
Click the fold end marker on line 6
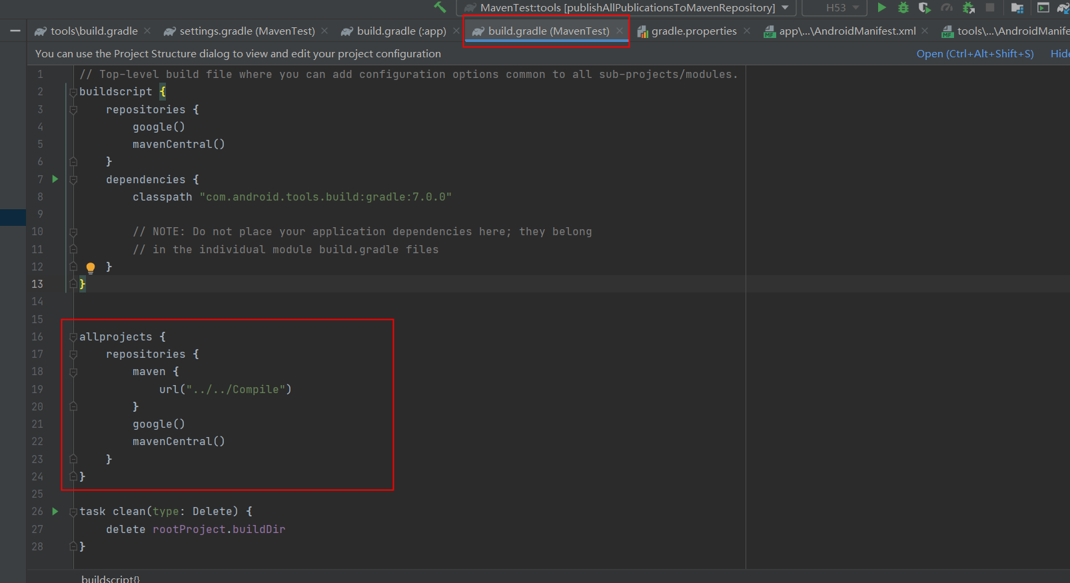click(73, 161)
